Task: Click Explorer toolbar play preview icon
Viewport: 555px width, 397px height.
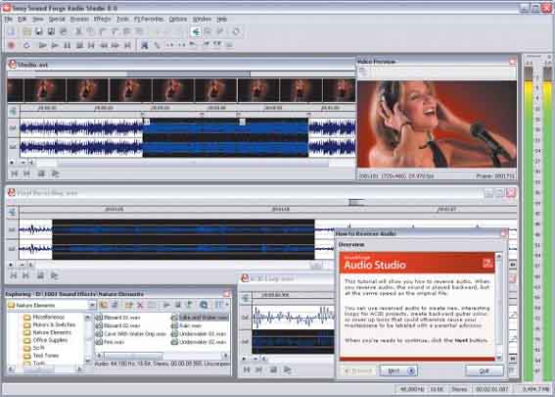Action: point(166,305)
